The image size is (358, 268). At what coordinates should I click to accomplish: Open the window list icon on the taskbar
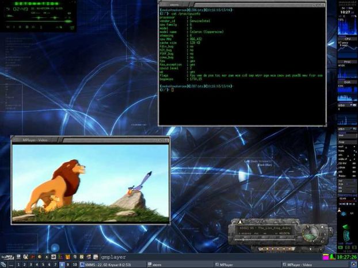(x=3, y=265)
